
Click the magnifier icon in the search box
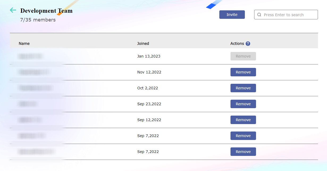(259, 15)
